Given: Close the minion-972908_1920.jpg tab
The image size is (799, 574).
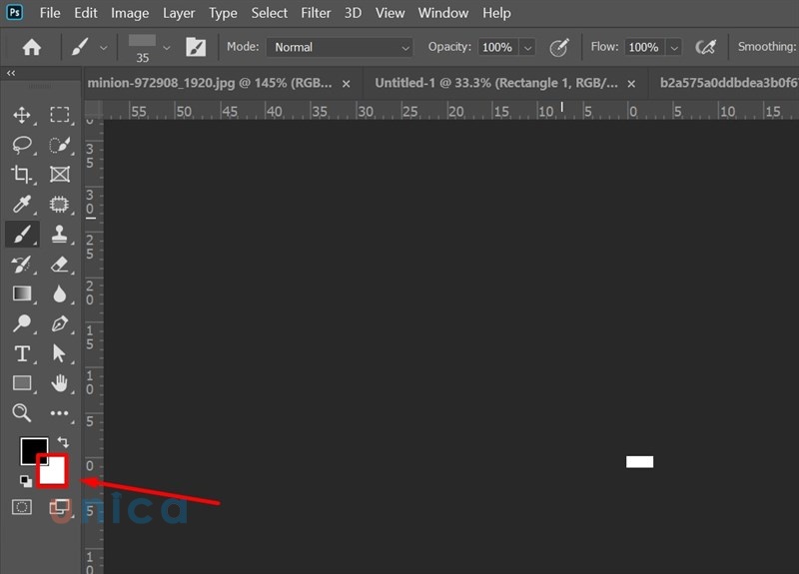Looking at the screenshot, I should [x=346, y=84].
